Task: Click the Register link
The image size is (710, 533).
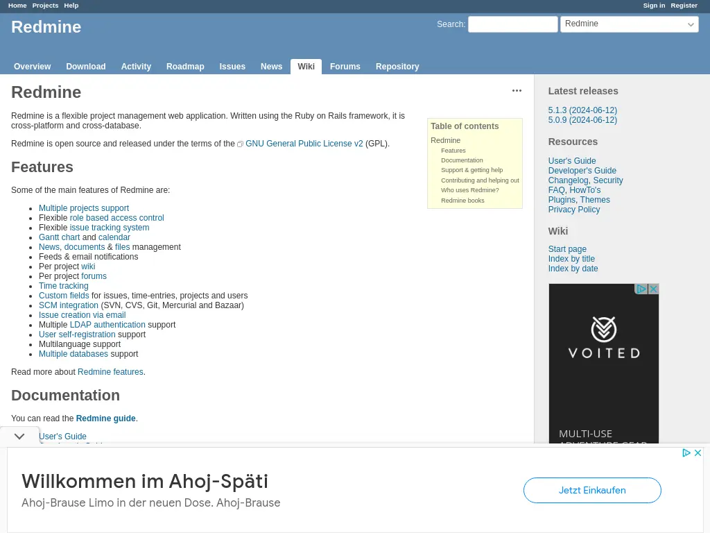Action: click(684, 6)
